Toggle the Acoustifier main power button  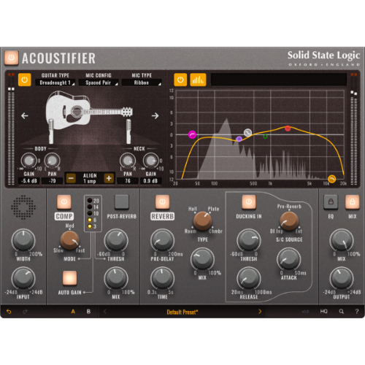[11, 58]
